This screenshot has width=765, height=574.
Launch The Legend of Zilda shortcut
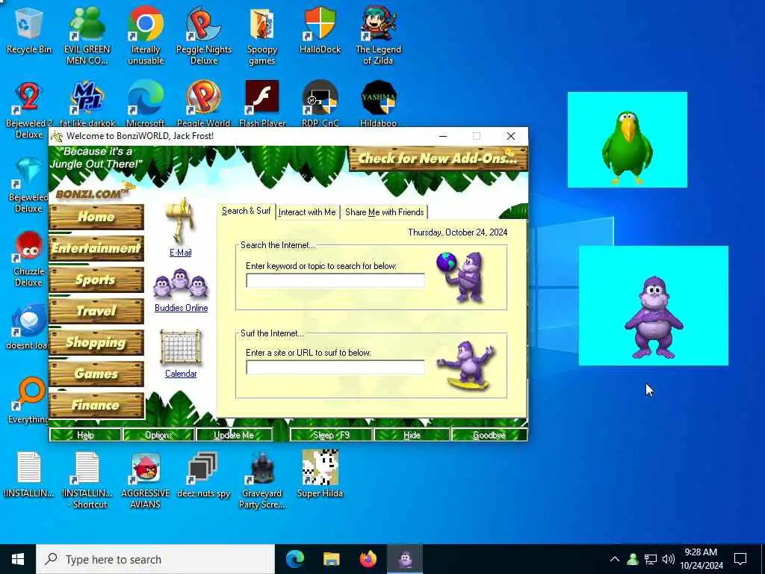click(x=378, y=35)
